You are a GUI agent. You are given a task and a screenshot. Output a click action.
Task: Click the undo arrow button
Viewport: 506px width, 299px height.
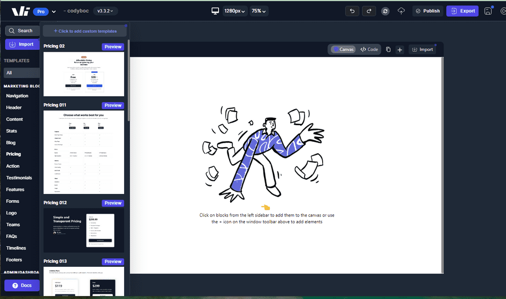coord(352,11)
